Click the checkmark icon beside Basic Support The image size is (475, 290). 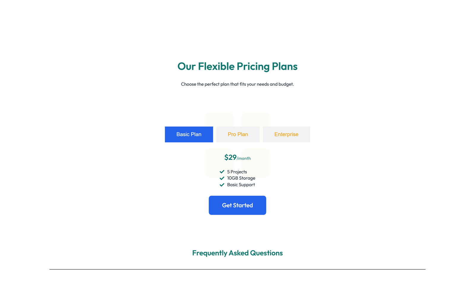click(222, 184)
